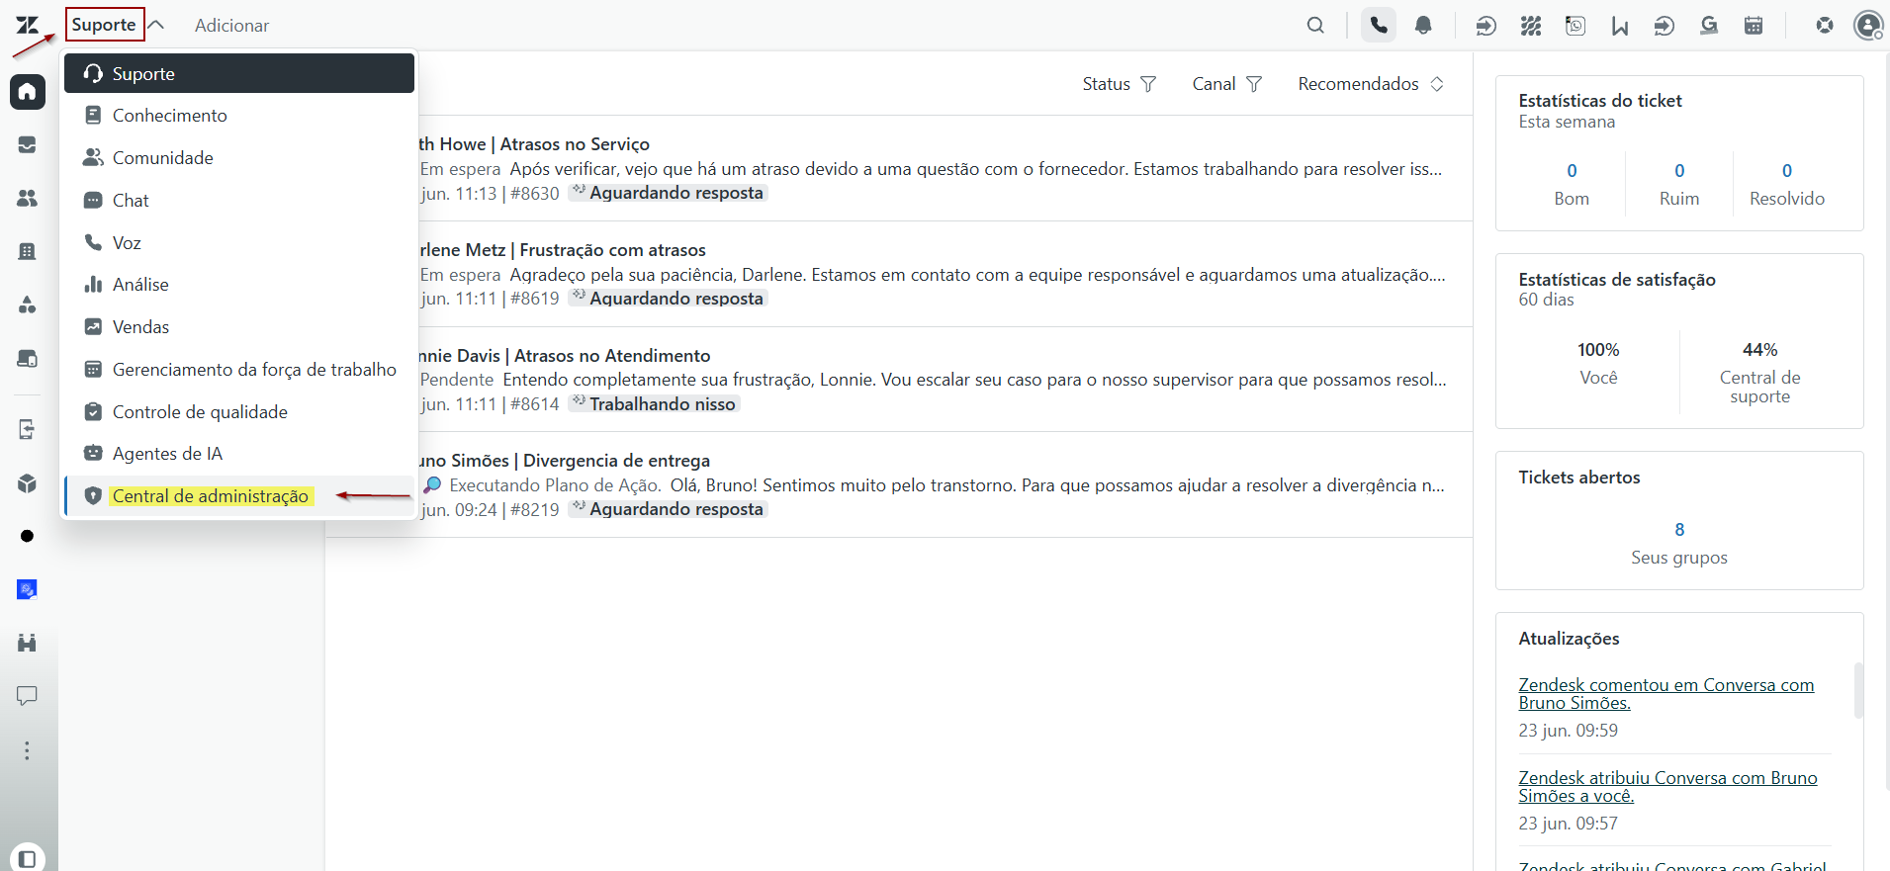Open the Adicionar tab
This screenshot has height=871, width=1890.
231,26
